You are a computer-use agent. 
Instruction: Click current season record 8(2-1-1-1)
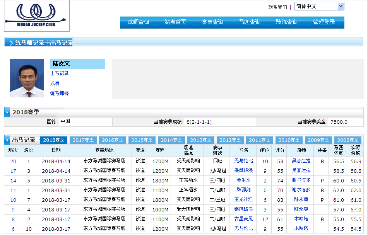[x=199, y=122]
